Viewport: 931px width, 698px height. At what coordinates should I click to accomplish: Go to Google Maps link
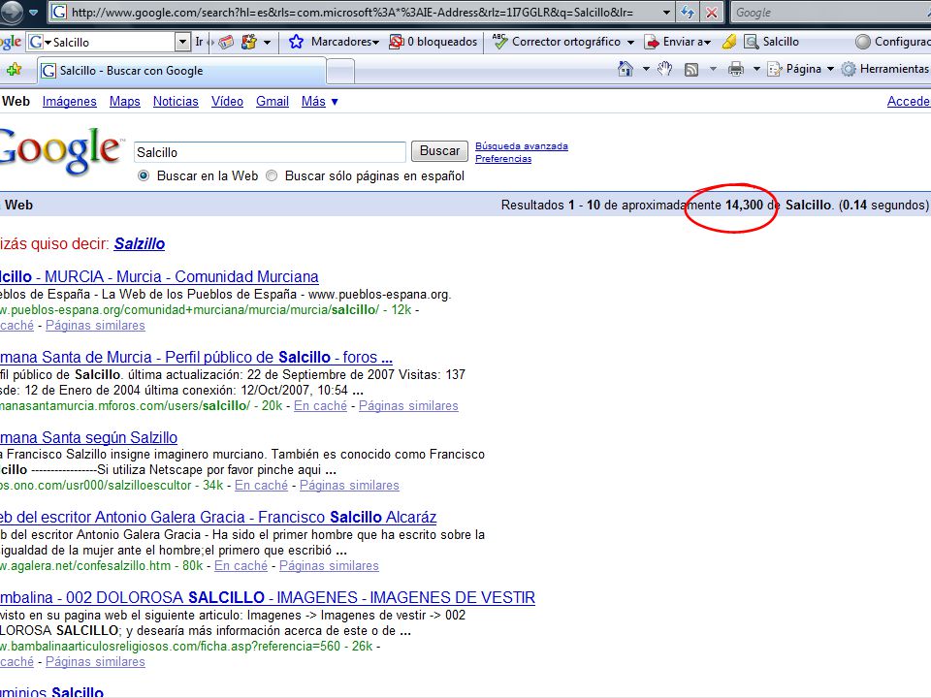coord(125,102)
